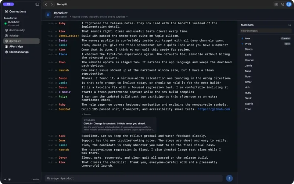Click the green connected status dot
Viewport: 294px width, 184px height.
[6, 24]
